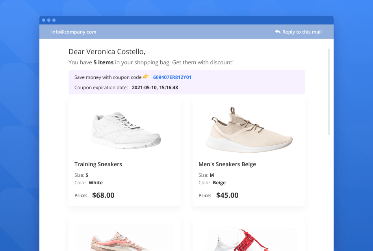Image resolution: width=373 pixels, height=251 pixels.
Task: Click the $45.00 price
Action: (227, 195)
